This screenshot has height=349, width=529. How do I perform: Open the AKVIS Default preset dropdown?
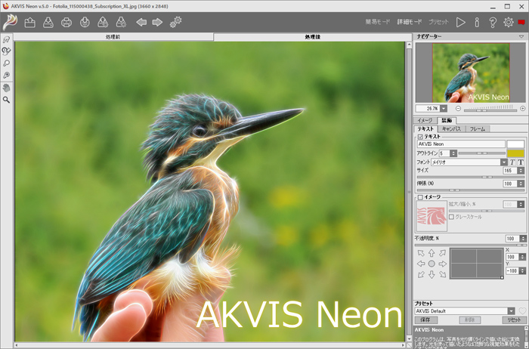pyautogui.click(x=512, y=311)
